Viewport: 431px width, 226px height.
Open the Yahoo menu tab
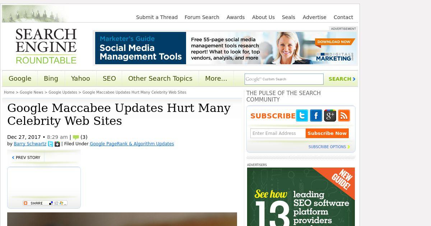(x=80, y=79)
